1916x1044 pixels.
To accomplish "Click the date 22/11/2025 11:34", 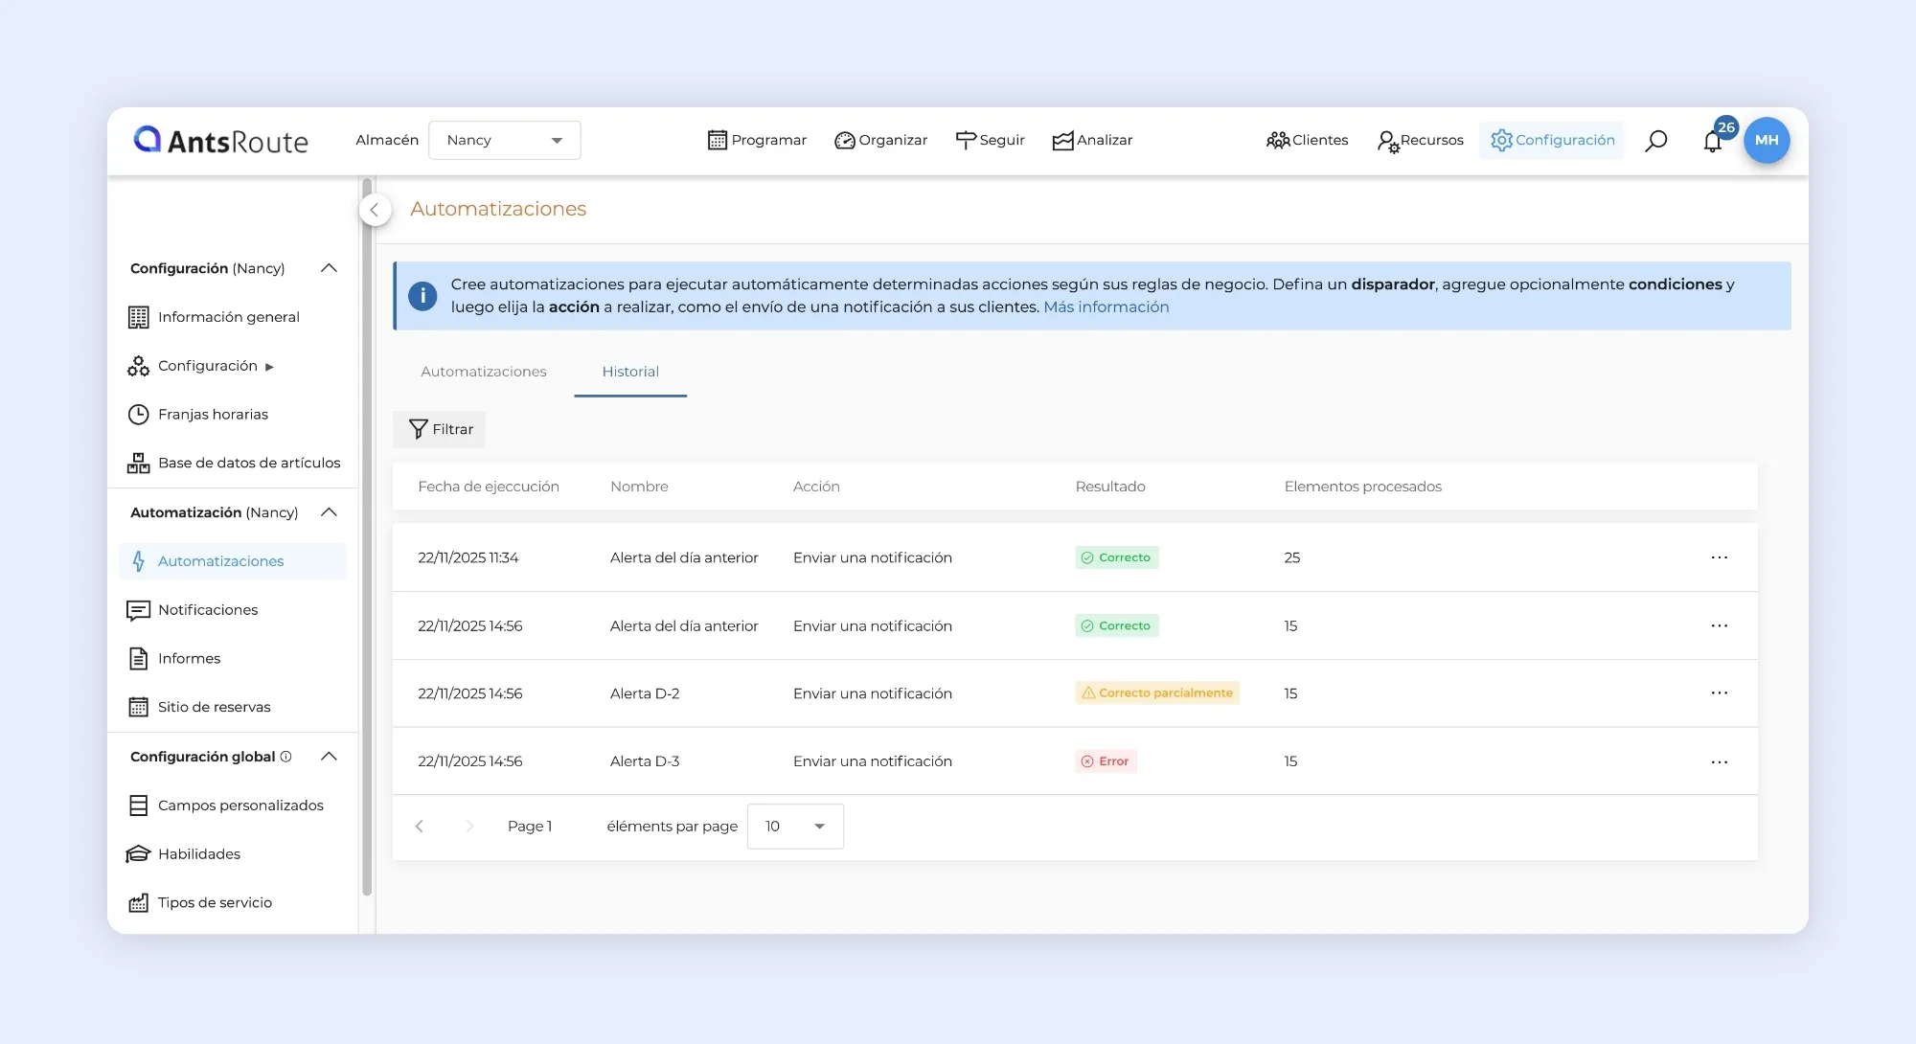I will pos(468,557).
